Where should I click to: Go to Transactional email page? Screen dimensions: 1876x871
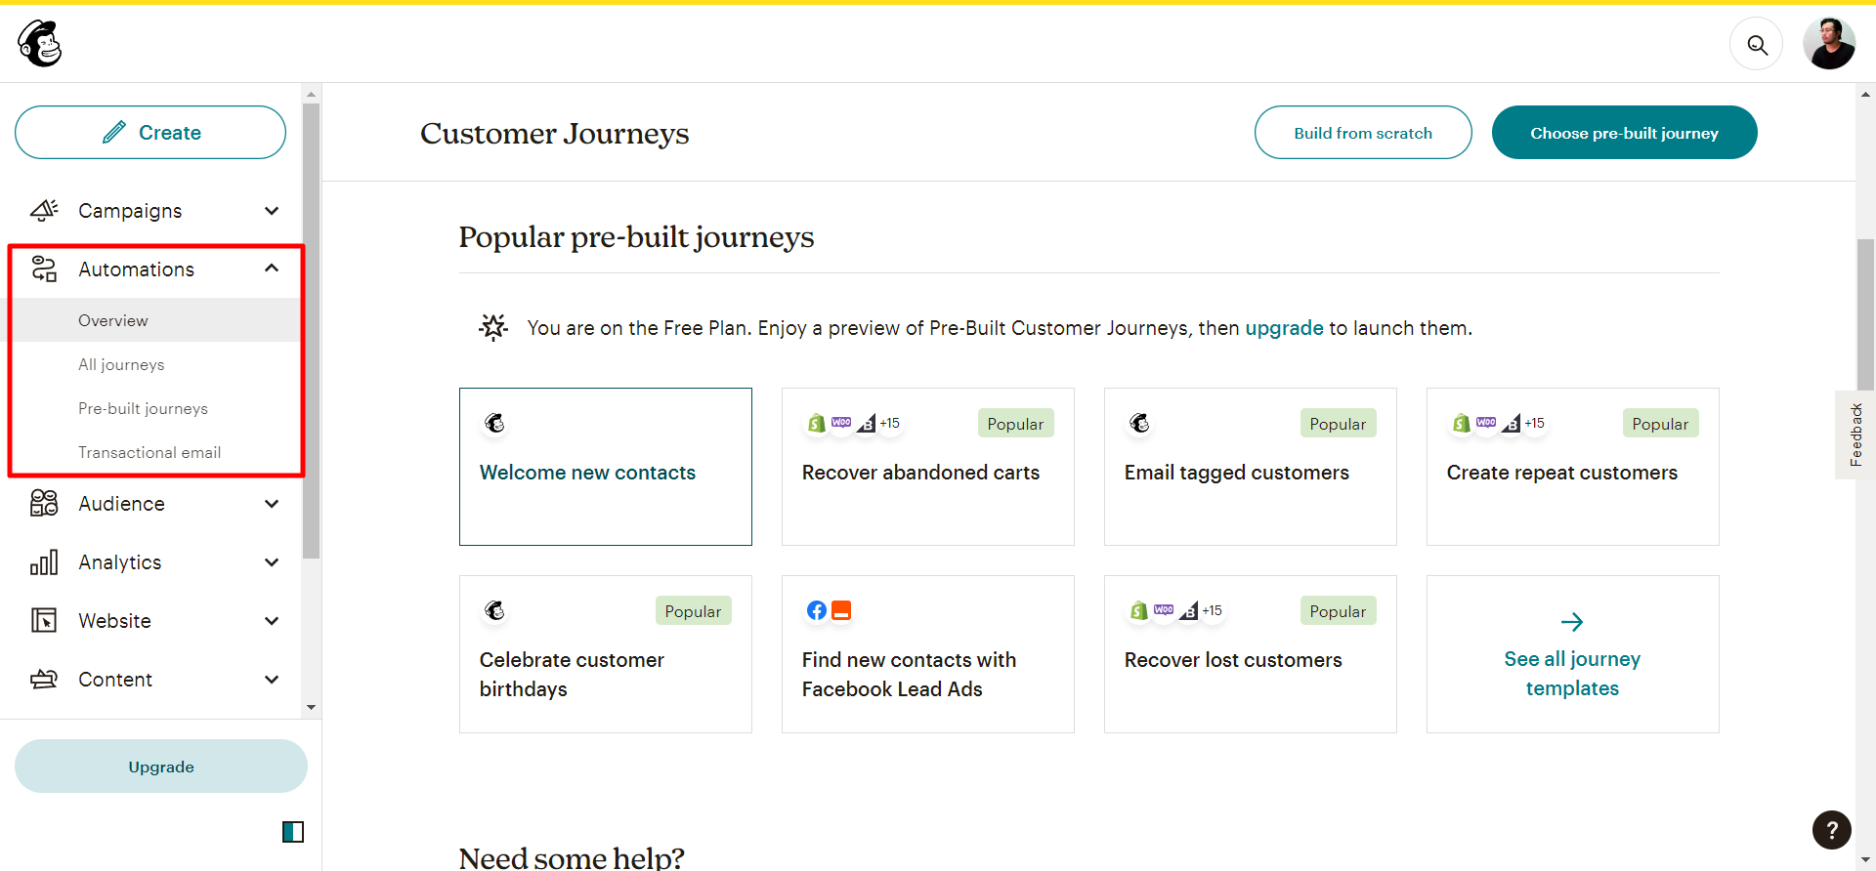click(x=149, y=452)
